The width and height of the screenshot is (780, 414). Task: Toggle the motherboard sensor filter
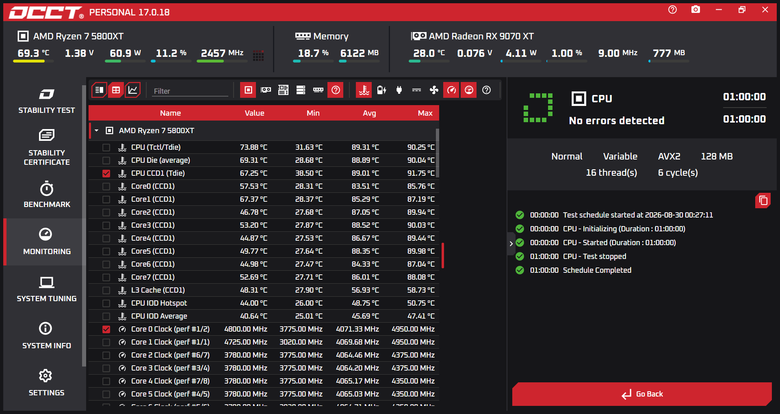point(283,90)
